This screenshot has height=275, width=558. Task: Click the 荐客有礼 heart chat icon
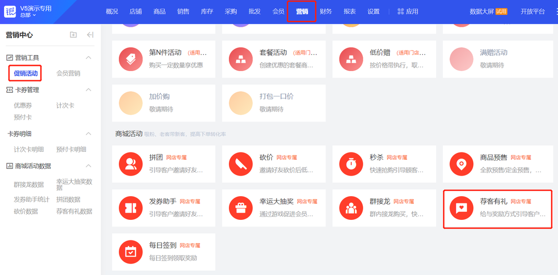(x=461, y=208)
